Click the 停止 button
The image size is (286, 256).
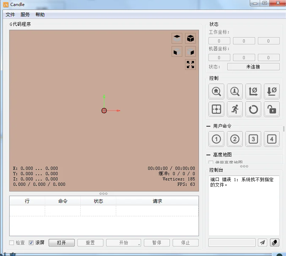[x=185, y=243]
